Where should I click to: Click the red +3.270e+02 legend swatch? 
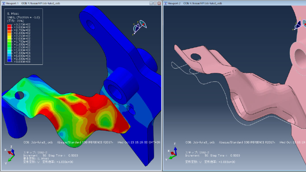[x=9, y=25]
